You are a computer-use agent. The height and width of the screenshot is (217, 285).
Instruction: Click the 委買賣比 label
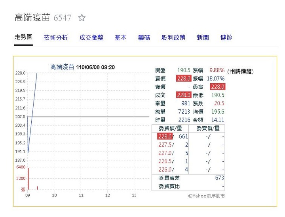(x=169, y=186)
